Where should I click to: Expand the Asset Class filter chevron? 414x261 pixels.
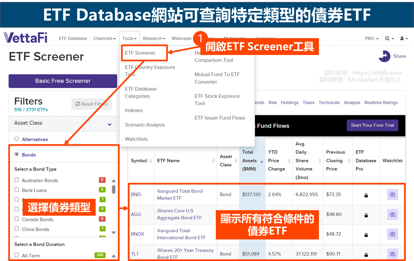(110, 124)
